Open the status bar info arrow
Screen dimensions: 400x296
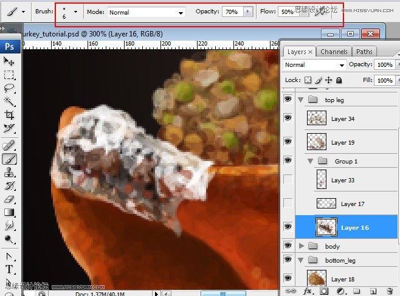click(156, 294)
